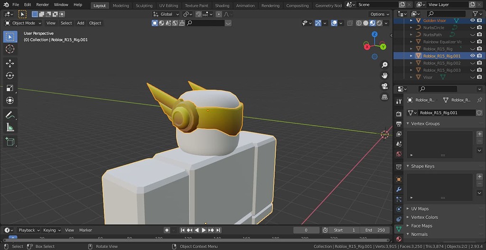The image size is (486, 250).
Task: Open the Tool properties tab
Action: click(x=399, y=101)
